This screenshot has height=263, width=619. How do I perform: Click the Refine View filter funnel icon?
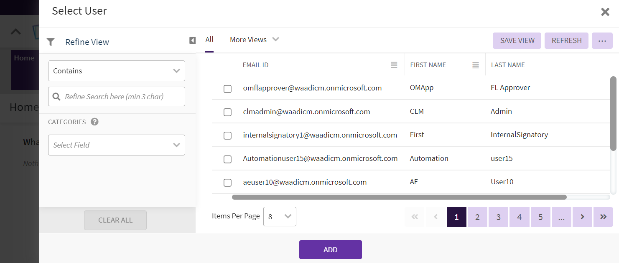pyautogui.click(x=51, y=42)
